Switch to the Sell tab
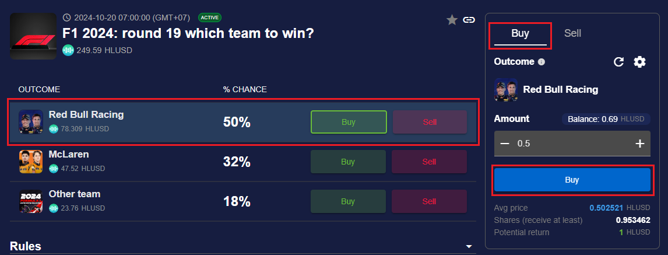 click(x=572, y=33)
